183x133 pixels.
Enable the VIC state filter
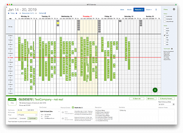(165, 42)
